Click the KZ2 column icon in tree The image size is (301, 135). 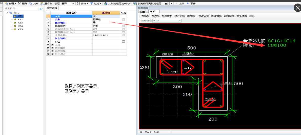click(15, 19)
